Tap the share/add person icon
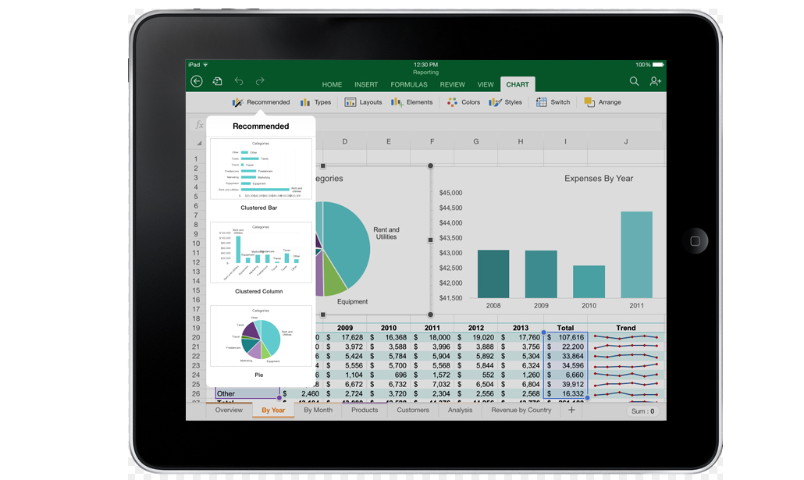This screenshot has height=480, width=804. point(656,81)
